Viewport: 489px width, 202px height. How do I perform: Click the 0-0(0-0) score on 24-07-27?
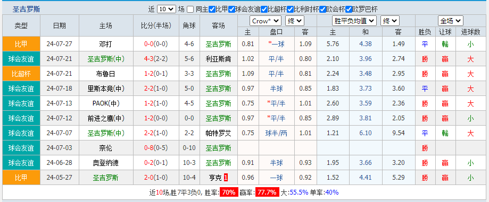click(156, 44)
